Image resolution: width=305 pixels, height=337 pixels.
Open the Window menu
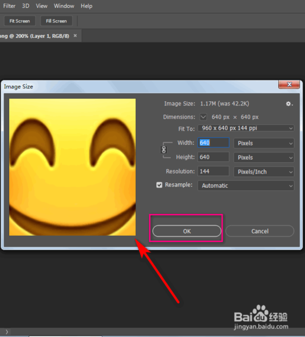[x=64, y=6]
